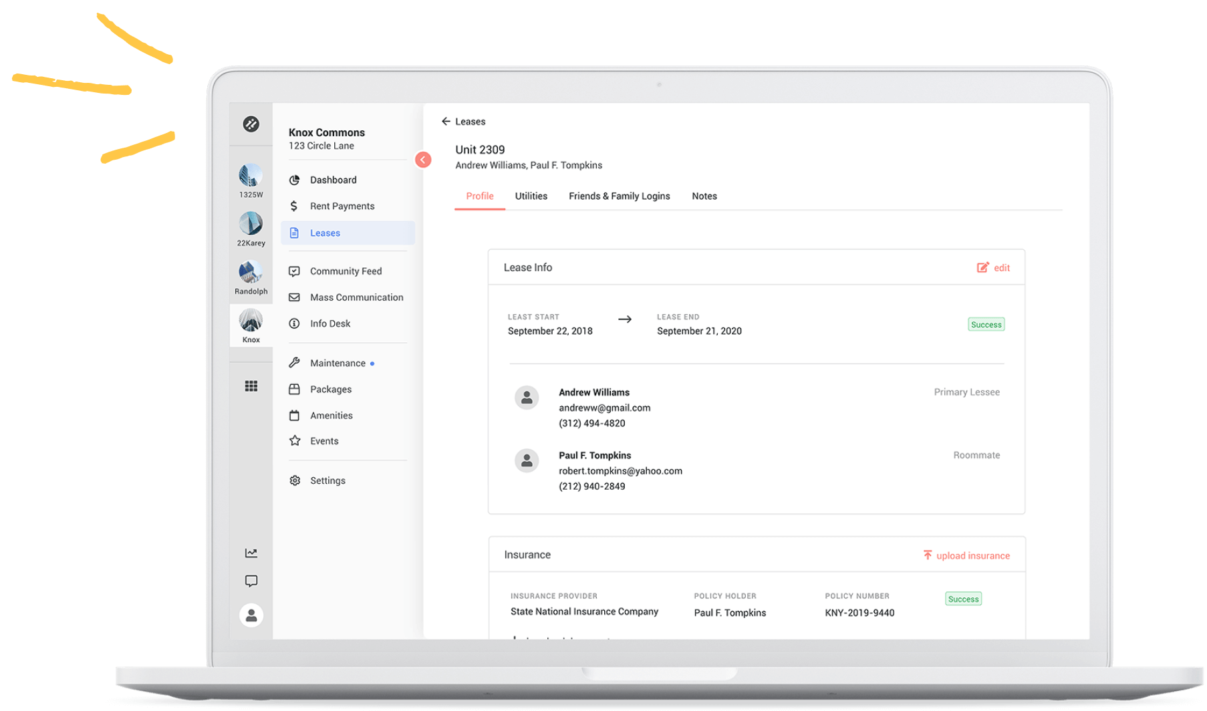1207x711 pixels.
Task: Open the Friends & Family Logins tab
Action: point(620,196)
